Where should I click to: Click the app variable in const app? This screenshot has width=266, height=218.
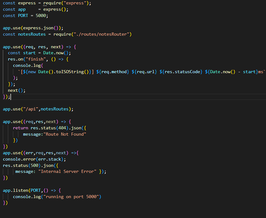click(22, 9)
